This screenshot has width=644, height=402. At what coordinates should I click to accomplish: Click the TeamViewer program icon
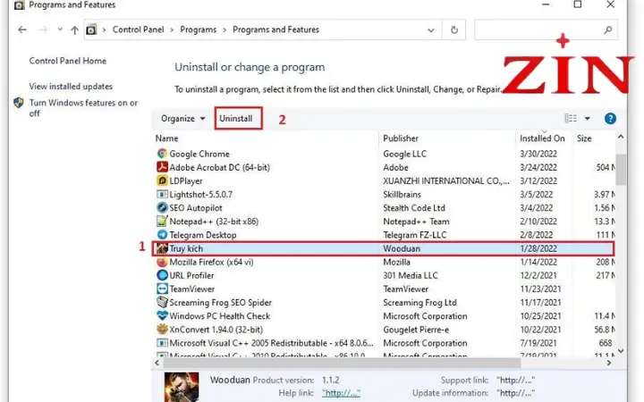[162, 289]
